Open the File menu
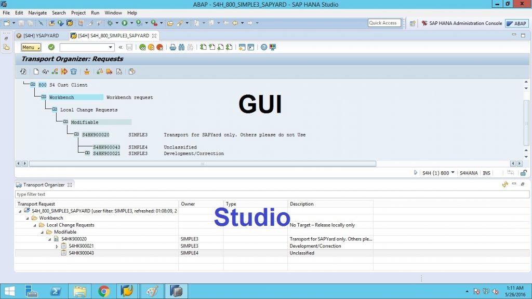Viewport: 532px width, 299px height. pyautogui.click(x=6, y=13)
